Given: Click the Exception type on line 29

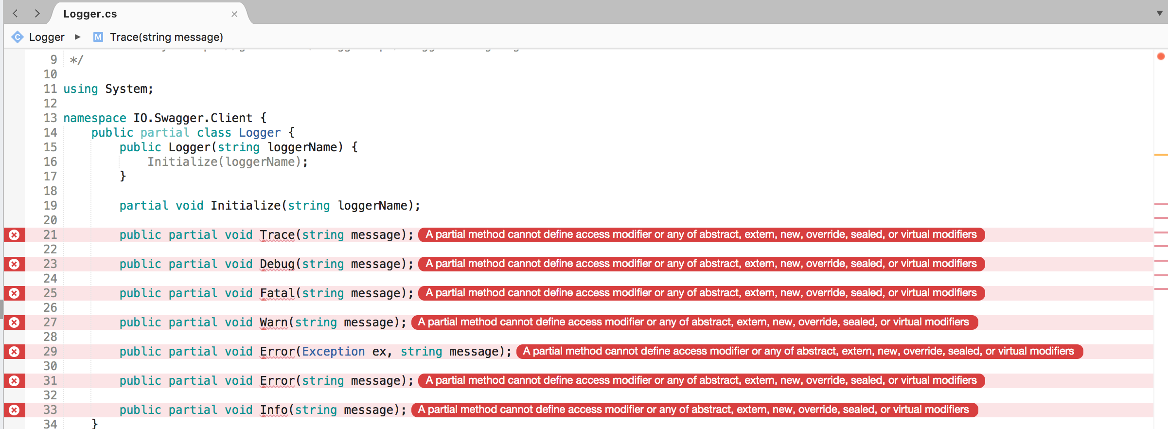Looking at the screenshot, I should coord(333,352).
